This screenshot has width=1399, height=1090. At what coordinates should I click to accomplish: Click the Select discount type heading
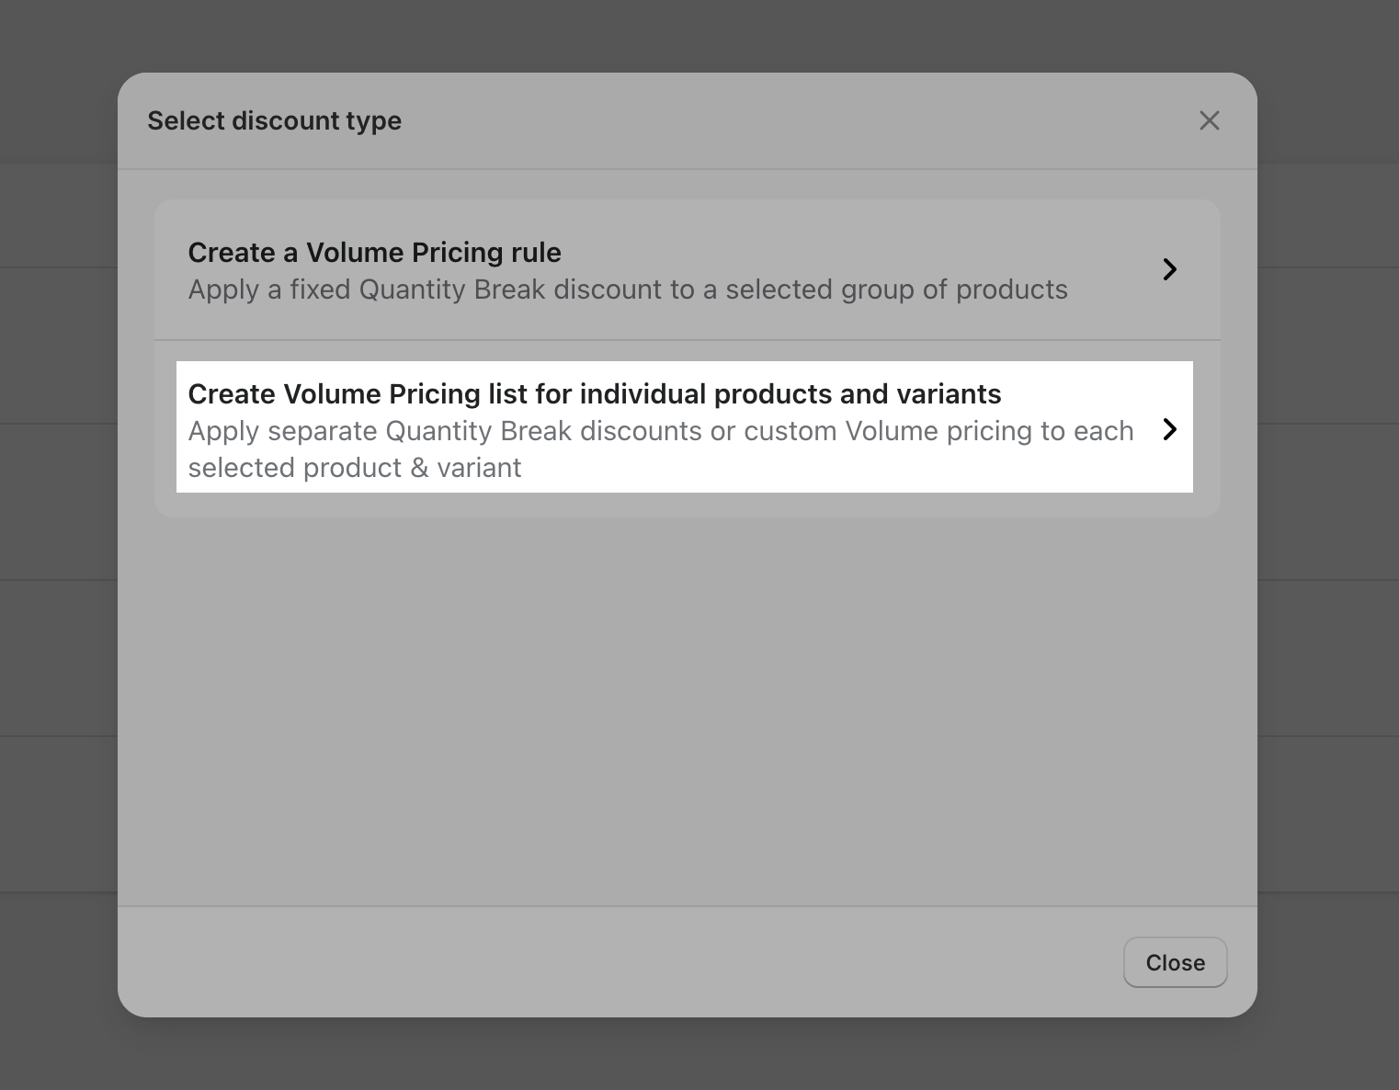pos(274,120)
